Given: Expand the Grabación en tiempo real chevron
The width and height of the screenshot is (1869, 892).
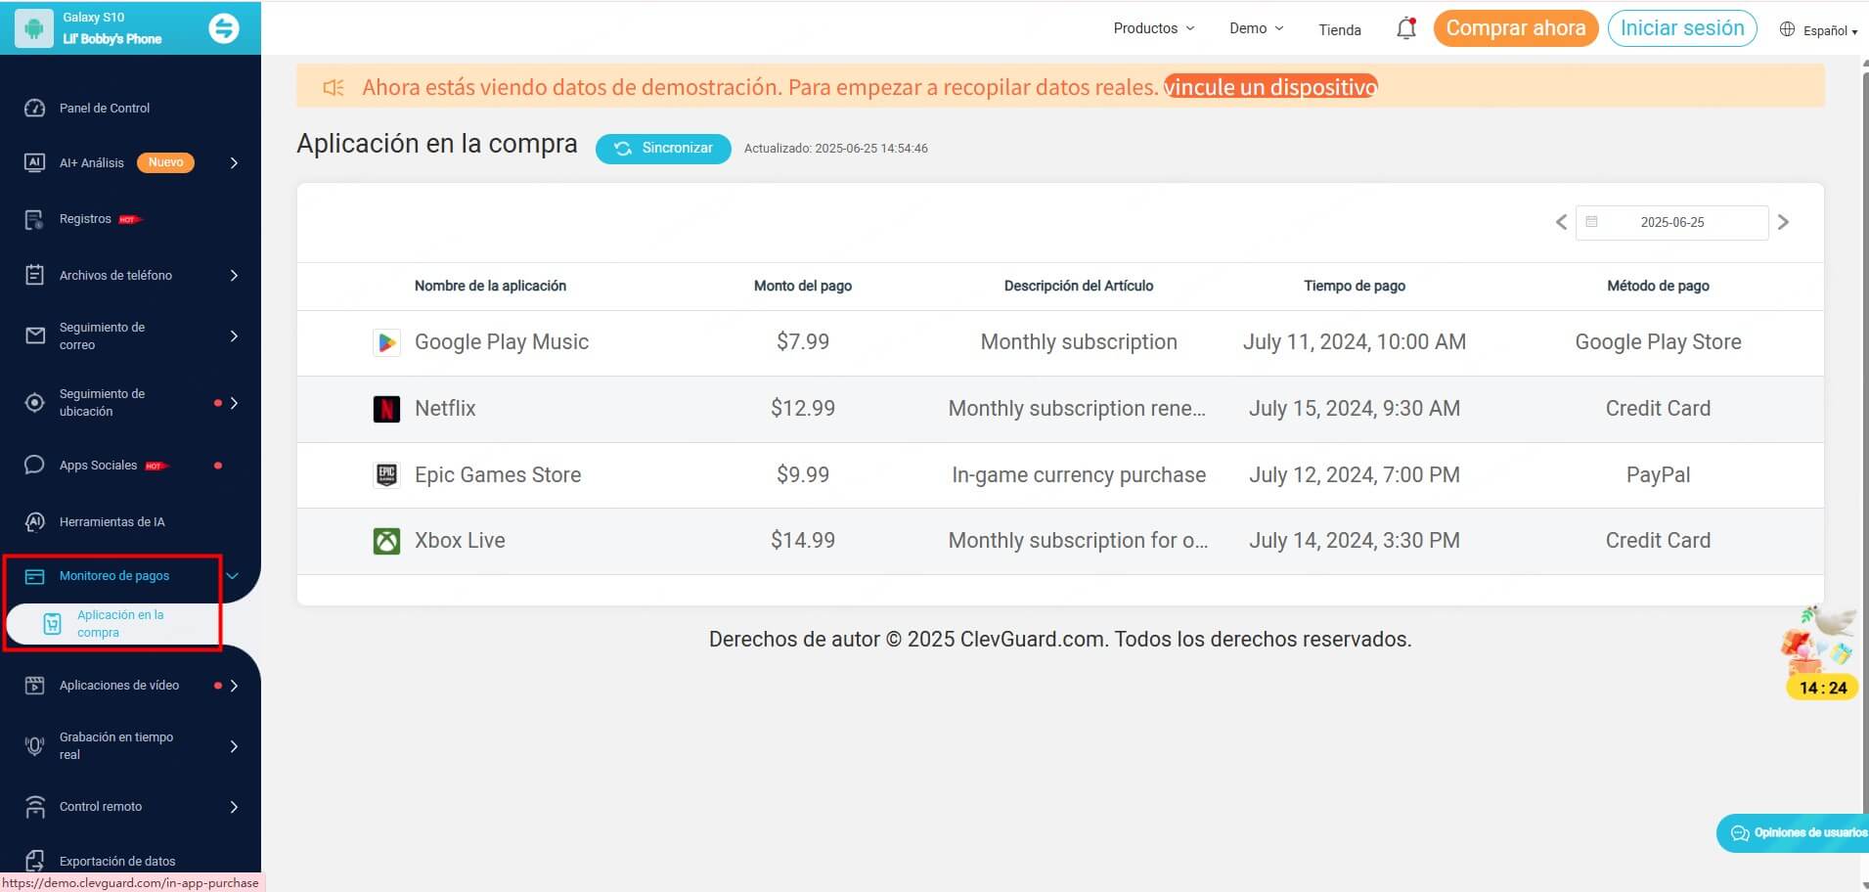Looking at the screenshot, I should [x=234, y=746].
